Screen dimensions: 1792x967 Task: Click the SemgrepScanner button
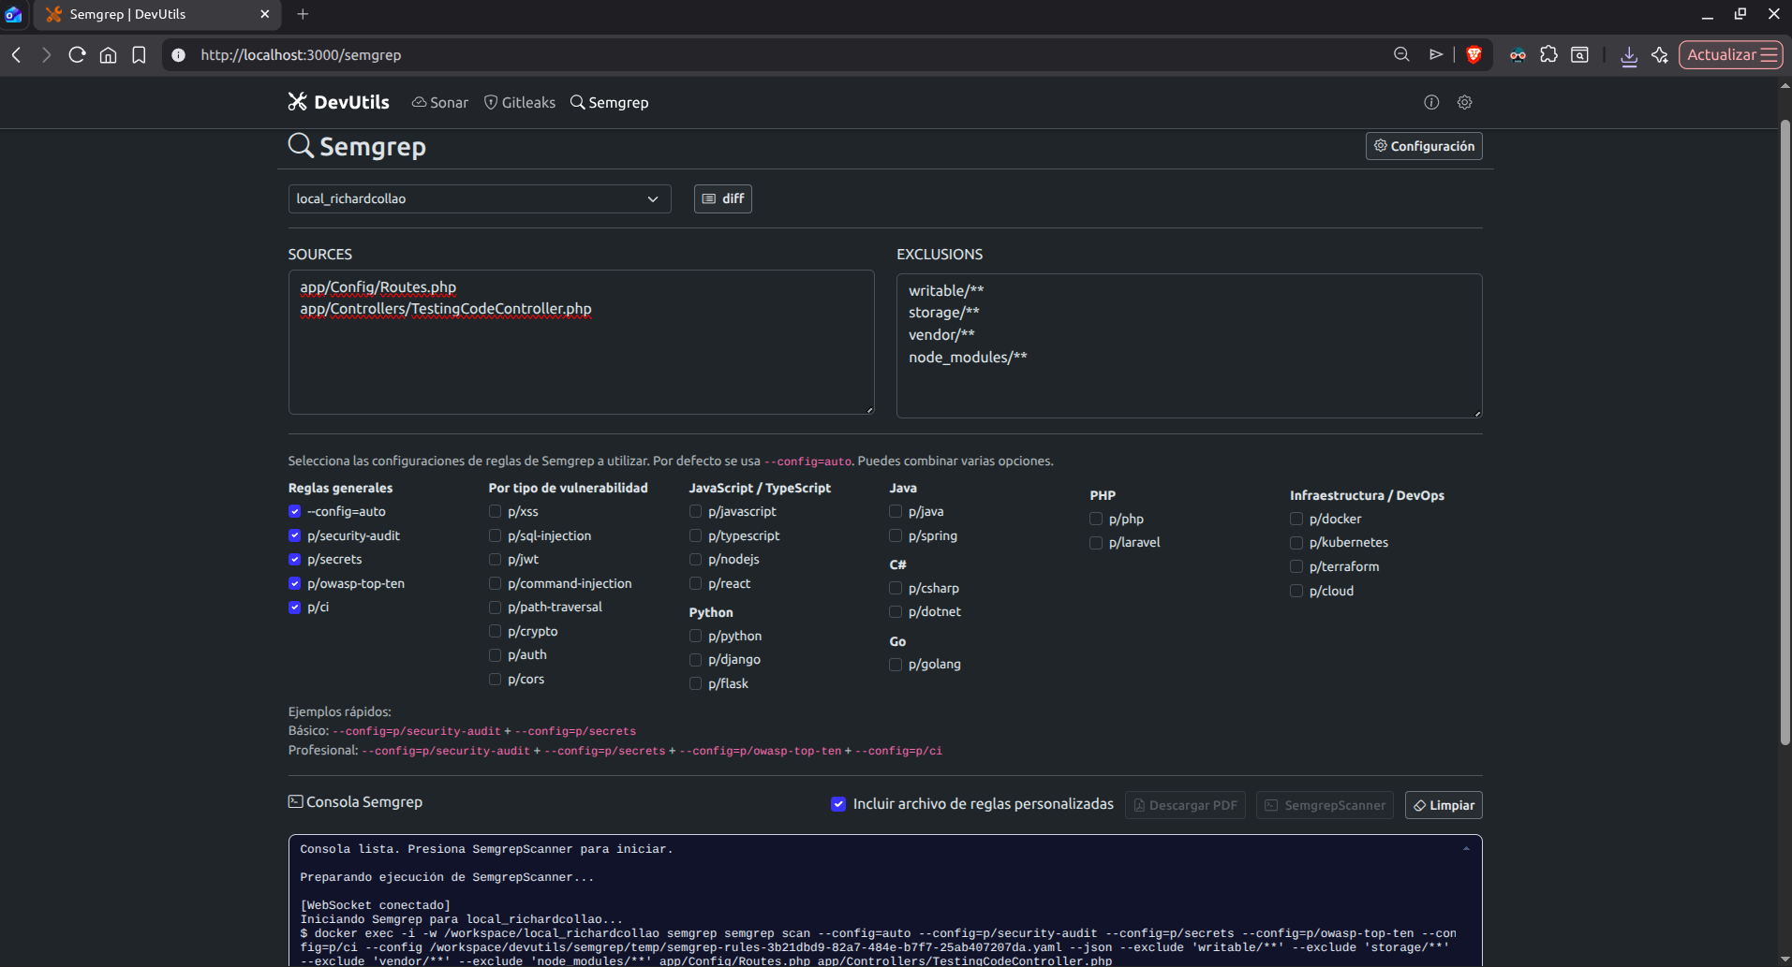pyautogui.click(x=1325, y=805)
